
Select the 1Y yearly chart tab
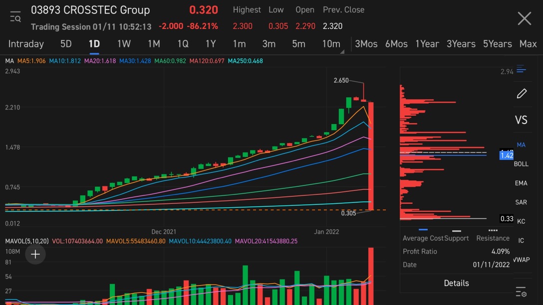click(211, 44)
